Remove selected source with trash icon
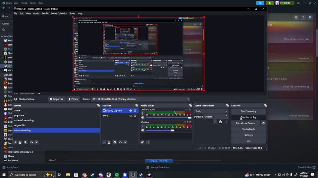Image resolution: width=318 pixels, height=178 pixels. coord(109,142)
